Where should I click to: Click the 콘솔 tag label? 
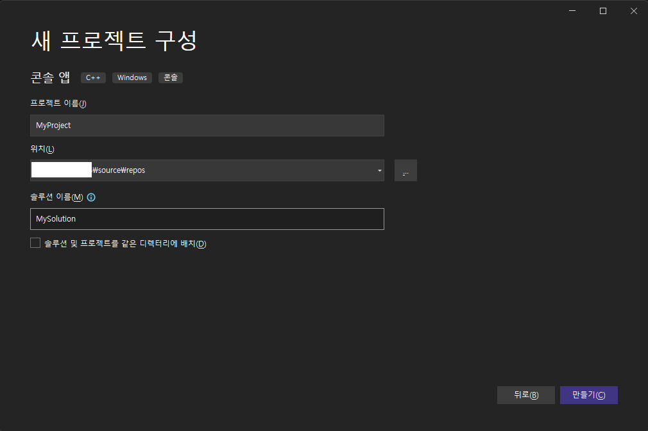tap(170, 77)
